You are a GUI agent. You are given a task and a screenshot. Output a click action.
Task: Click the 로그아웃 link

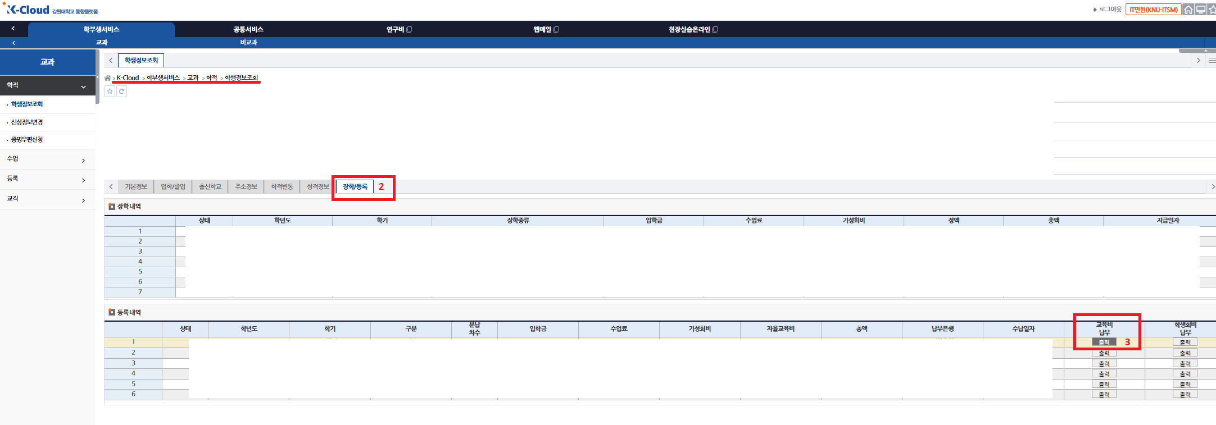point(1110,10)
